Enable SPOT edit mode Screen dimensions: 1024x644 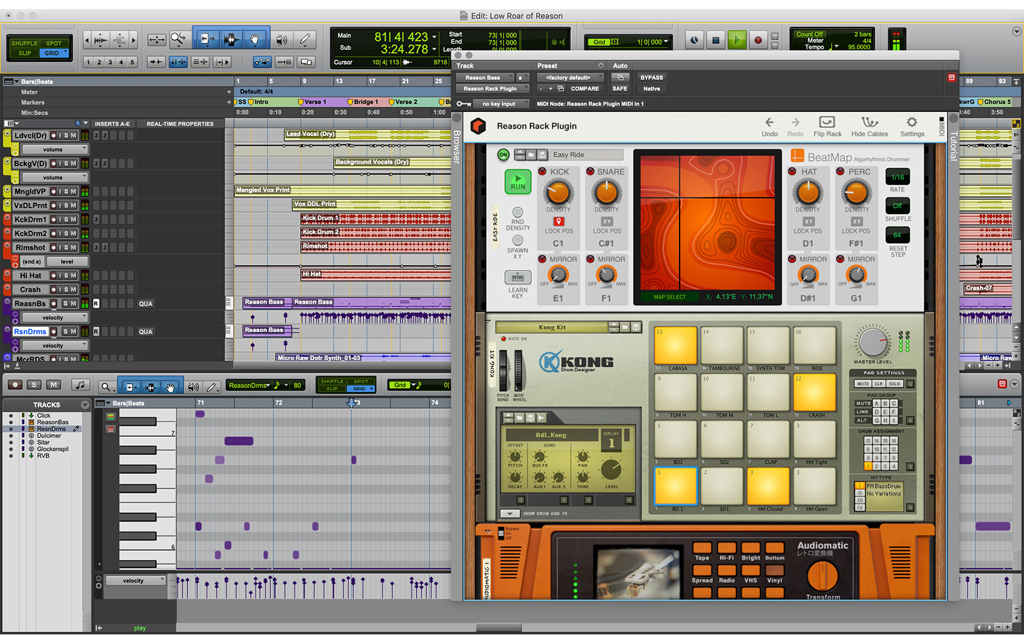54,43
